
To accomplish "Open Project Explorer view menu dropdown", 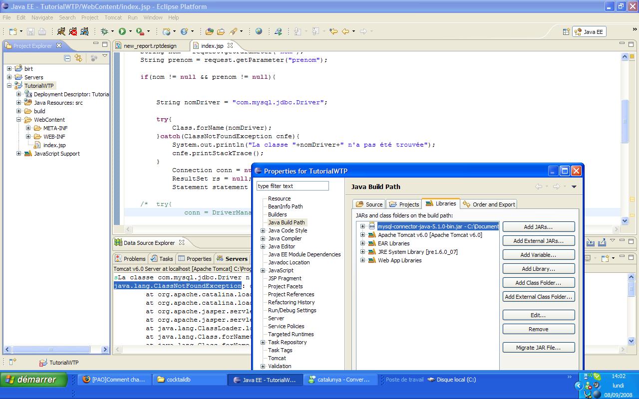I will pos(105,56).
